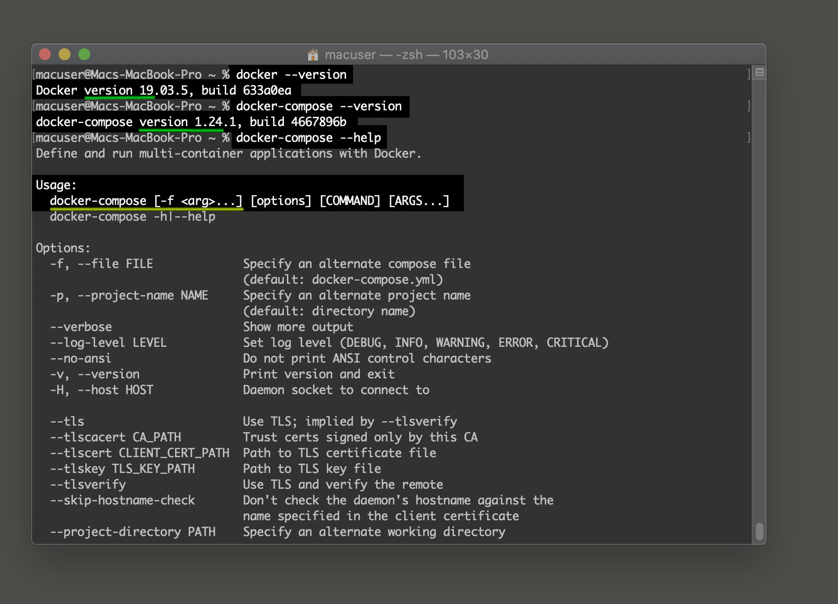The image size is (838, 604).
Task: Click the '-f, --file FILE' option
Action: pos(102,264)
